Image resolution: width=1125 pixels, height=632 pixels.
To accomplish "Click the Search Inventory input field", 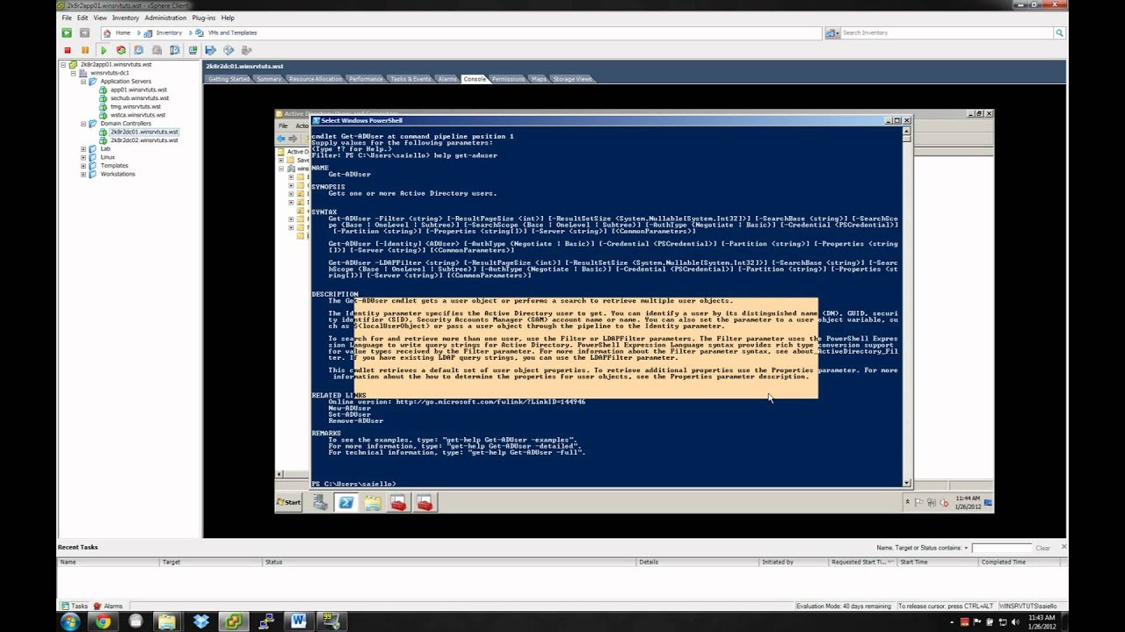I will tap(947, 32).
